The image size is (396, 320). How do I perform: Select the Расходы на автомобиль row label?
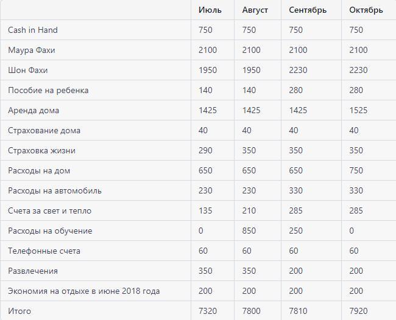click(x=55, y=190)
